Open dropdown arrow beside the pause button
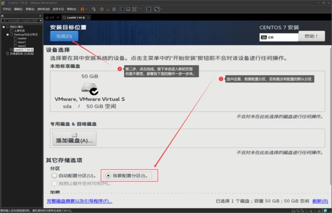Image resolution: width=332 pixels, height=213 pixels. point(86,9)
